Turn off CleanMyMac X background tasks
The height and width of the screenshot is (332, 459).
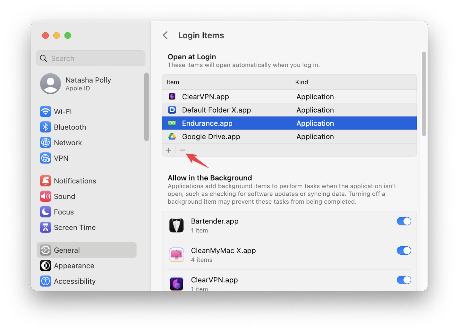click(404, 251)
